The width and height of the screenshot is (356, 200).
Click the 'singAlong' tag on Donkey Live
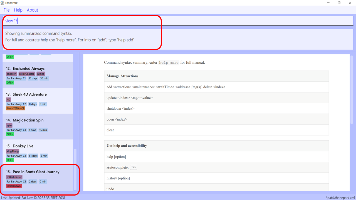13,151
